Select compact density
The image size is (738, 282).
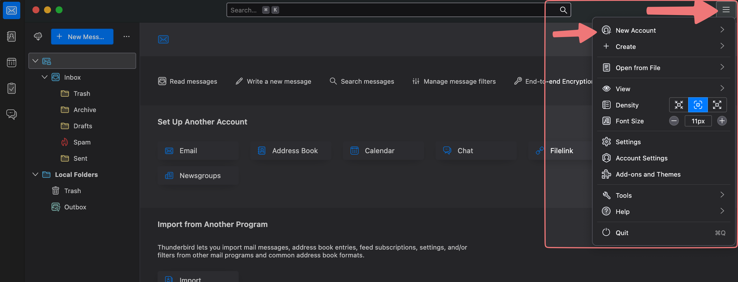pos(679,105)
